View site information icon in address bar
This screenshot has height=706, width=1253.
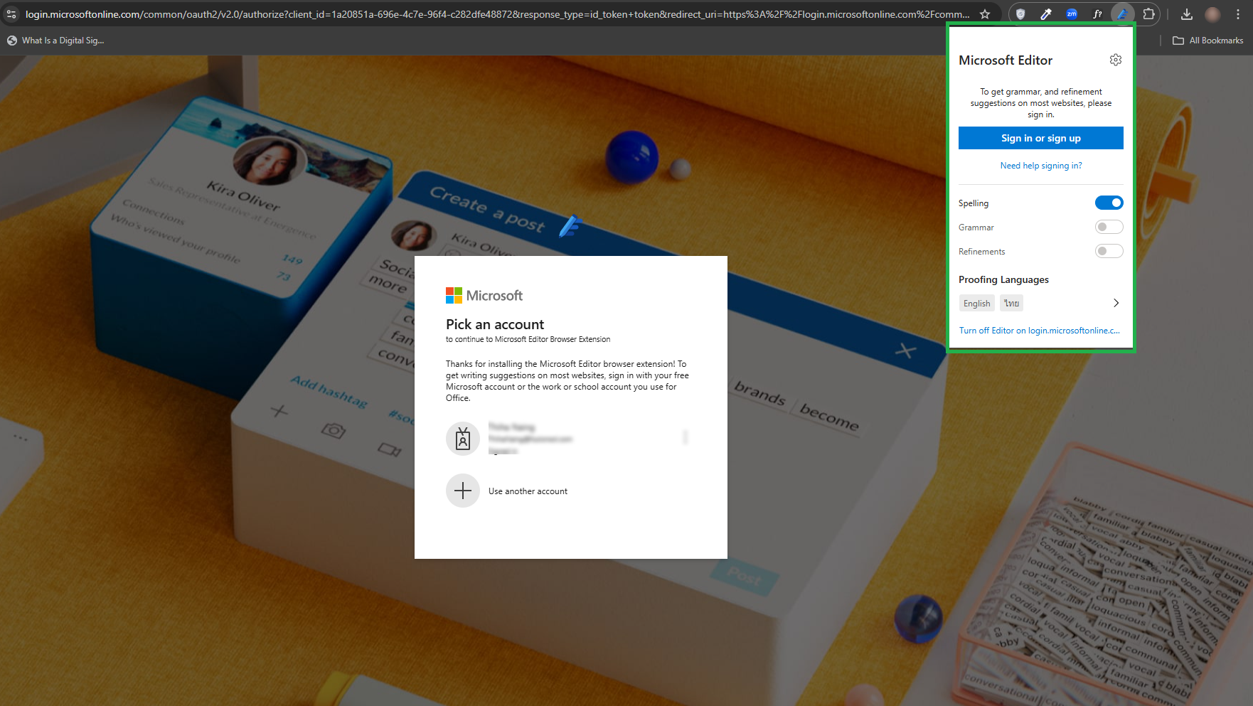pyautogui.click(x=11, y=14)
